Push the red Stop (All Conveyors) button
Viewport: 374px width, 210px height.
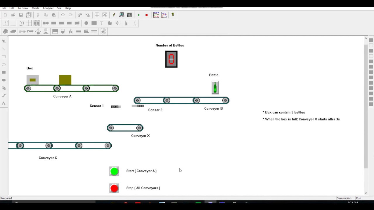point(114,188)
